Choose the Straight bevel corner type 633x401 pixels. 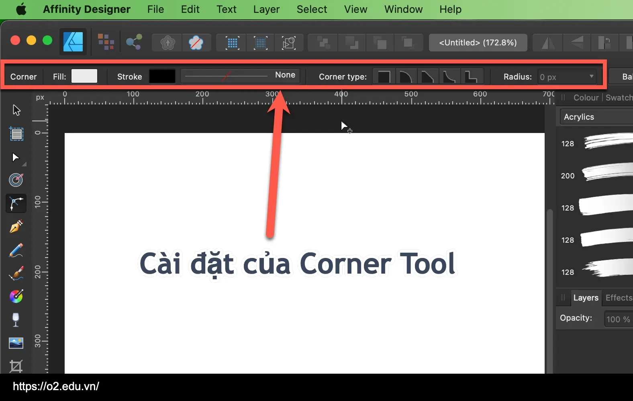click(x=427, y=76)
